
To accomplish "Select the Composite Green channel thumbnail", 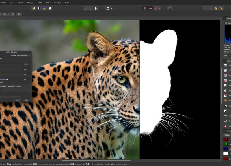I will pyautogui.click(x=226, y=144).
